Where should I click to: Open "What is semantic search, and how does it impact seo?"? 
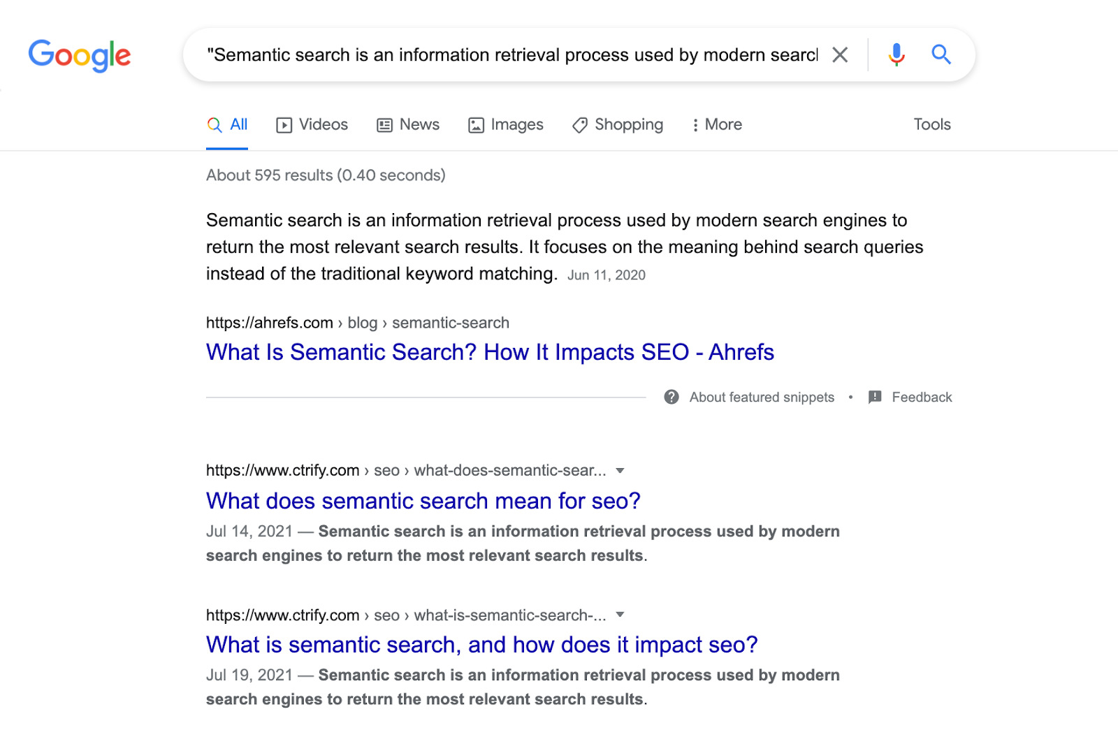(x=481, y=645)
